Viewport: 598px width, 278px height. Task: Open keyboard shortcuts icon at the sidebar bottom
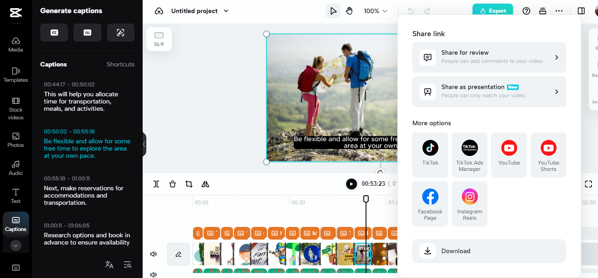coord(15,268)
